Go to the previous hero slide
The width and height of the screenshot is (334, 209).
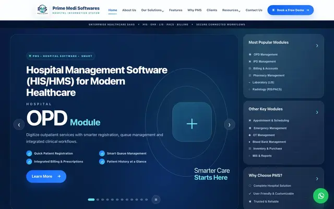pyautogui.click(x=19, y=124)
